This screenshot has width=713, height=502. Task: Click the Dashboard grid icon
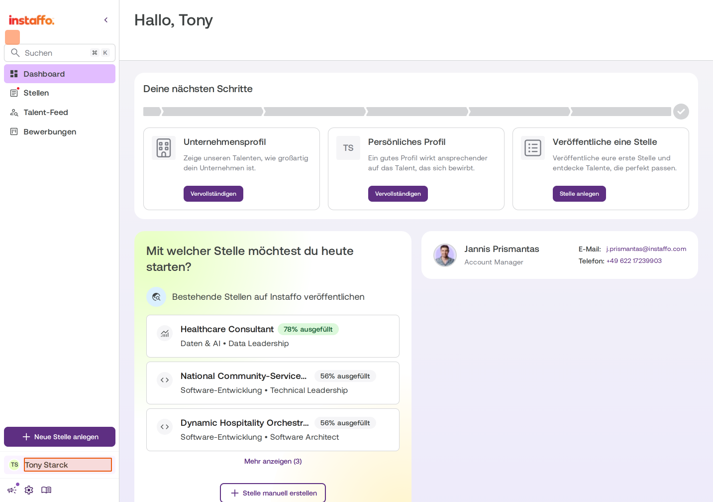(x=14, y=74)
